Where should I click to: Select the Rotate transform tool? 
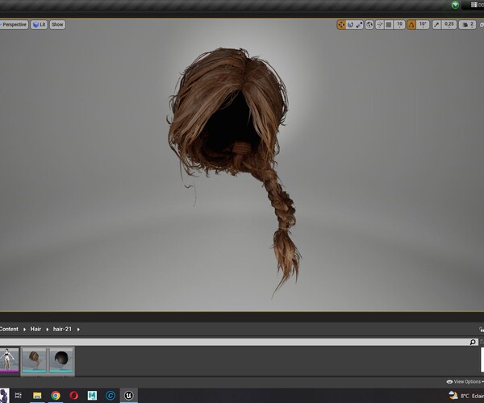pos(350,25)
